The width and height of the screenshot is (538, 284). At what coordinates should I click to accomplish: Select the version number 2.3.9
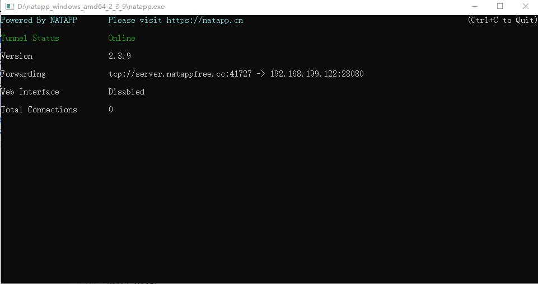click(x=120, y=56)
